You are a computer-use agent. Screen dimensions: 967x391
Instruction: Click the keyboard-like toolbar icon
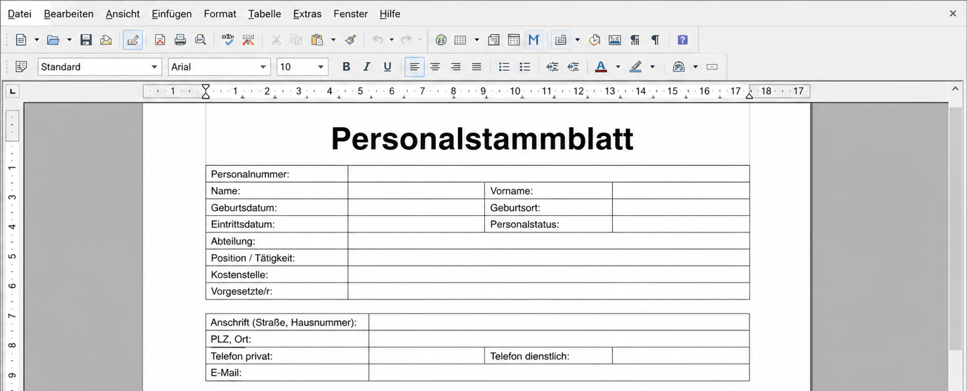(x=560, y=40)
